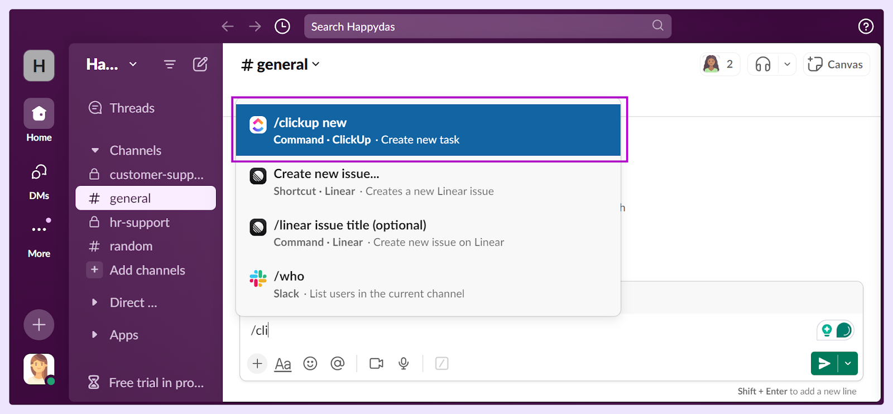Click the green lightbulb extension icon
The height and width of the screenshot is (414, 893).
coord(827,330)
